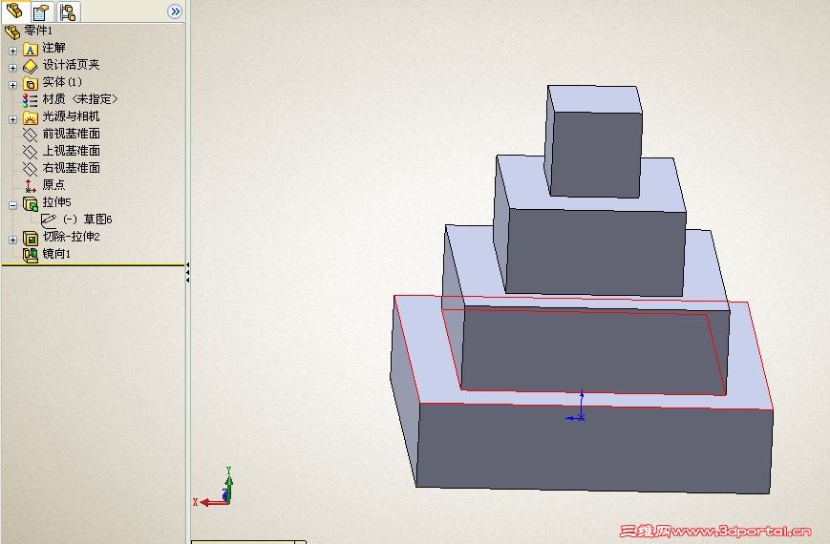Viewport: 830px width, 544px height.
Task: Select the 镜向1 mirror feature label
Action: coord(56,254)
